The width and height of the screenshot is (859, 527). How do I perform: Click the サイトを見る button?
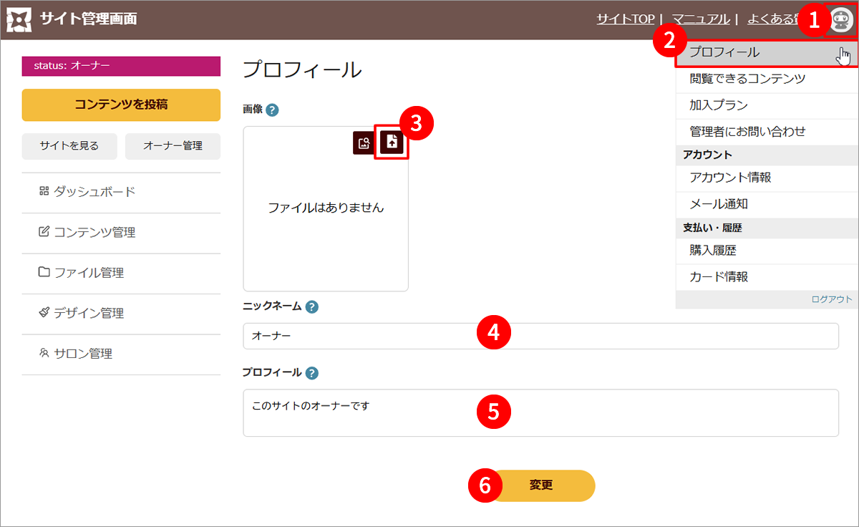pyautogui.click(x=69, y=146)
